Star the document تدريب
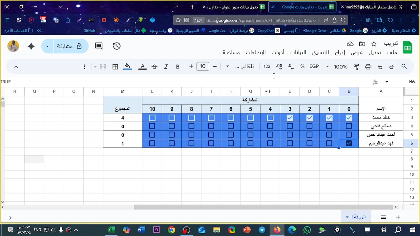This screenshot has height=236, width=420. pos(374,44)
